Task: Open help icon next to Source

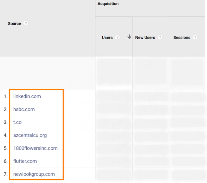Action: click(26, 24)
